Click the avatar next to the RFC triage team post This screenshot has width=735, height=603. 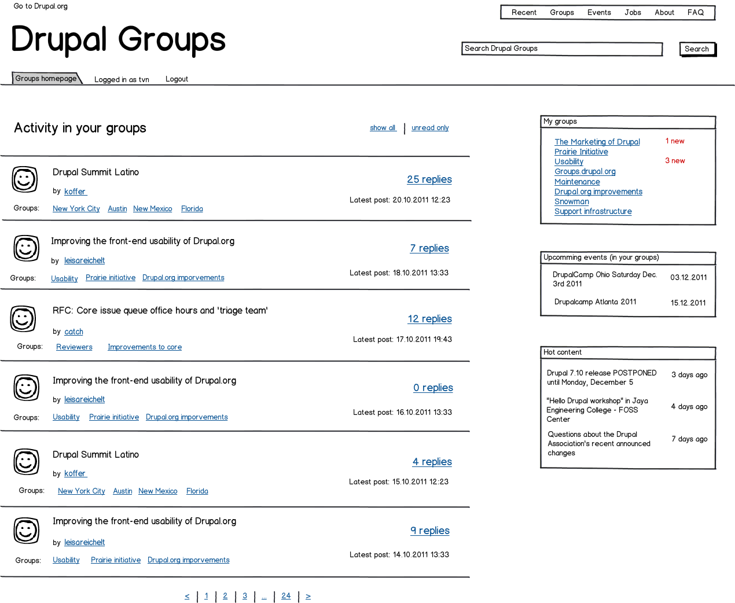tap(23, 319)
